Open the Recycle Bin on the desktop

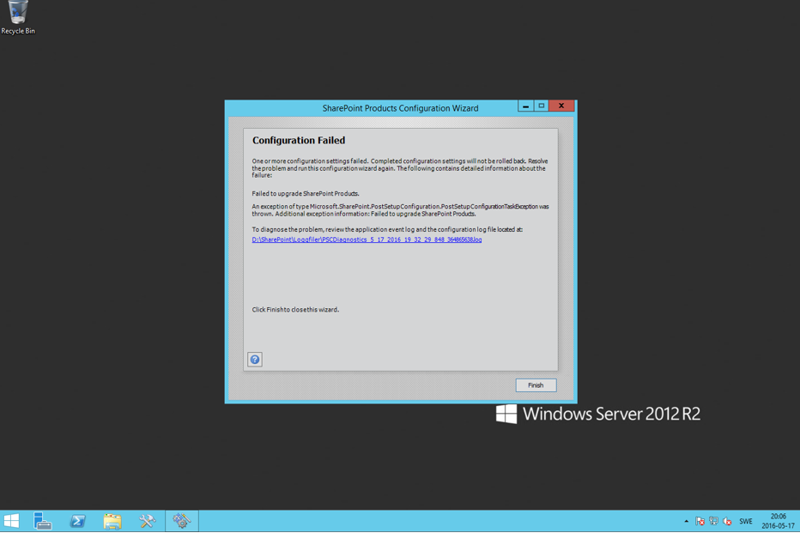pyautogui.click(x=18, y=17)
